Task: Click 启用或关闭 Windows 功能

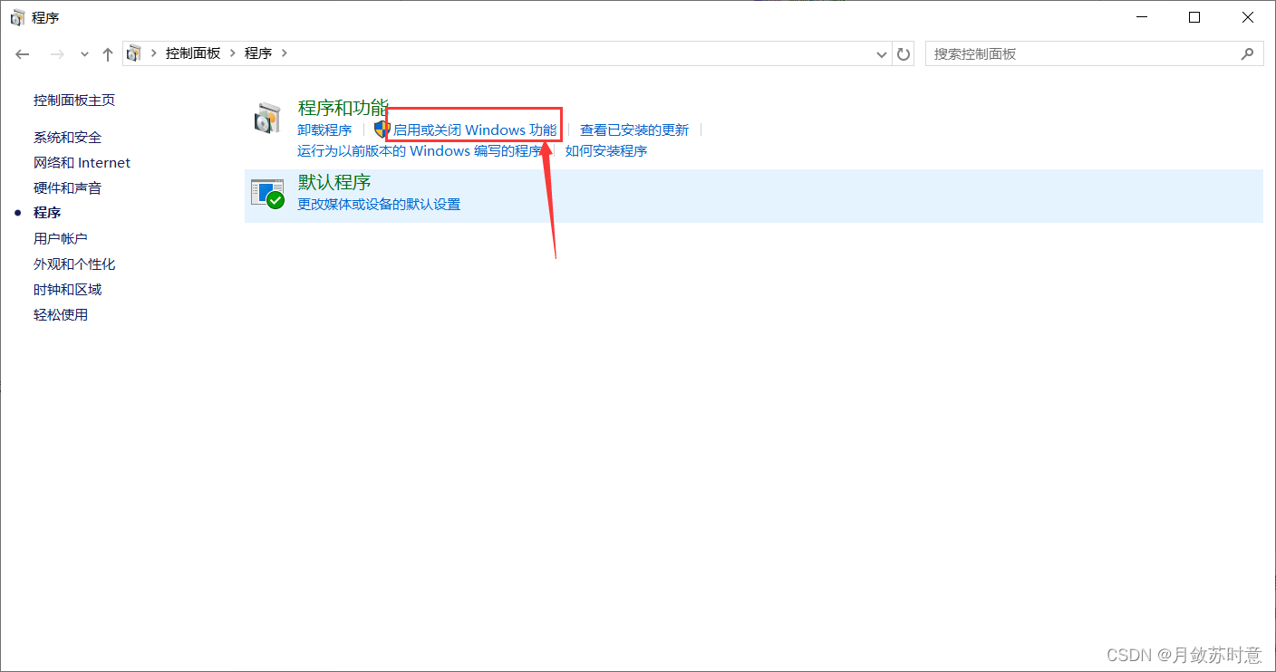Action: tap(475, 130)
